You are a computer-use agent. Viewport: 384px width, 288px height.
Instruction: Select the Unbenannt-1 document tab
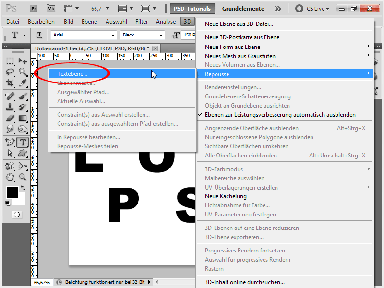point(92,48)
